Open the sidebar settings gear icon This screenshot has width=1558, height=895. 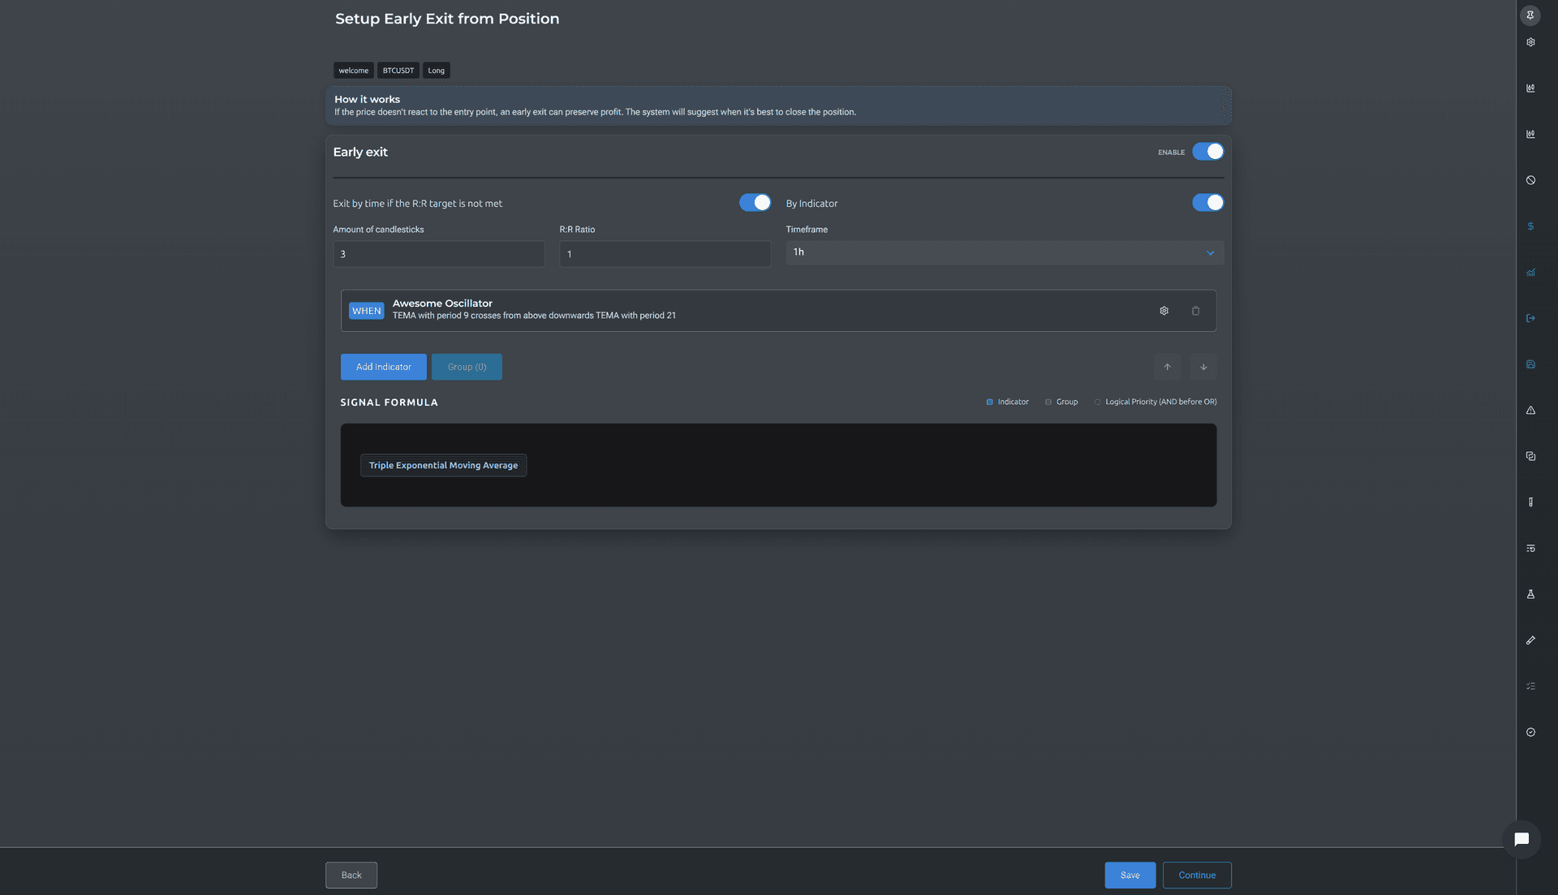[x=1530, y=42]
